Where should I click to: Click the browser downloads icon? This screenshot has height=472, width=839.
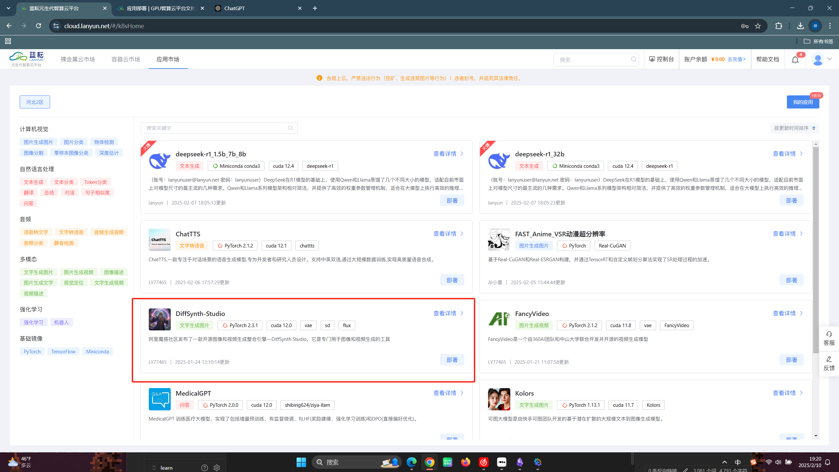[x=800, y=26]
